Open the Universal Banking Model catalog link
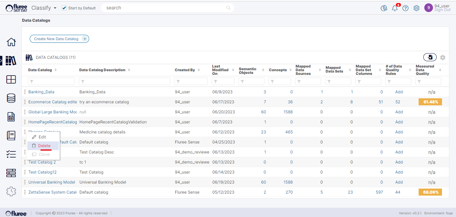 pyautogui.click(x=51, y=182)
